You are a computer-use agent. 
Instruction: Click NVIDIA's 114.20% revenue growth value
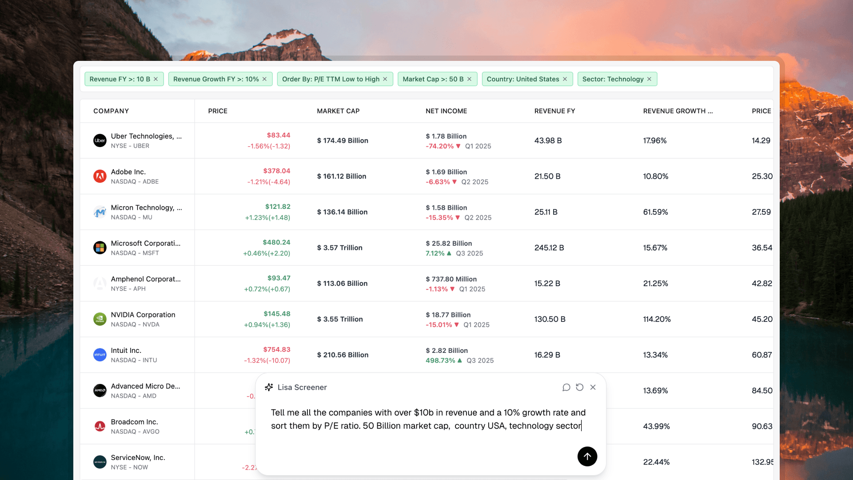coord(657,319)
